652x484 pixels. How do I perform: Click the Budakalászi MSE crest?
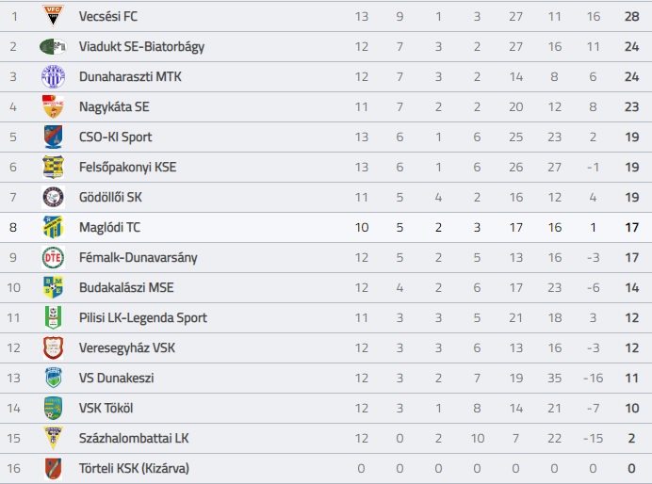coord(53,287)
